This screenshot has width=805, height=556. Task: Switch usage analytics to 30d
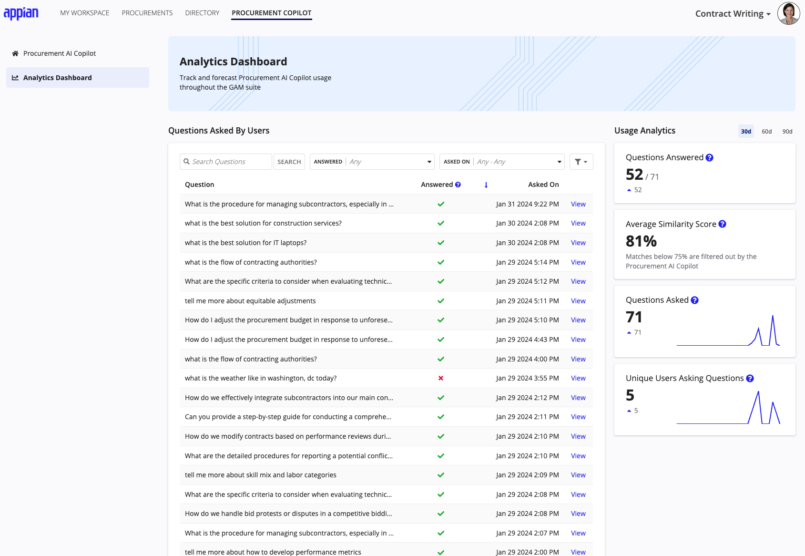click(x=746, y=132)
